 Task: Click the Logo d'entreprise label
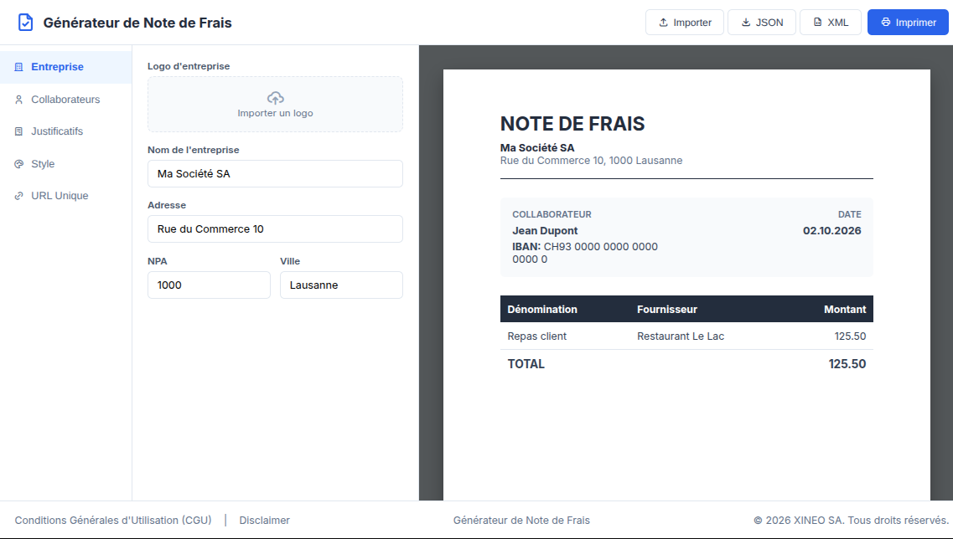click(x=189, y=66)
